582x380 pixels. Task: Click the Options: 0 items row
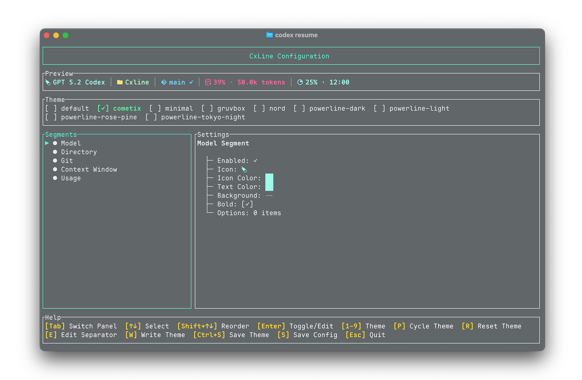249,213
